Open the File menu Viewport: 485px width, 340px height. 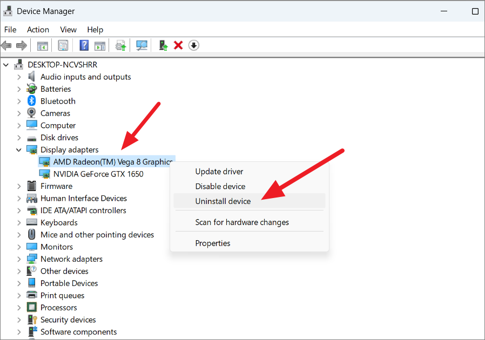click(10, 30)
